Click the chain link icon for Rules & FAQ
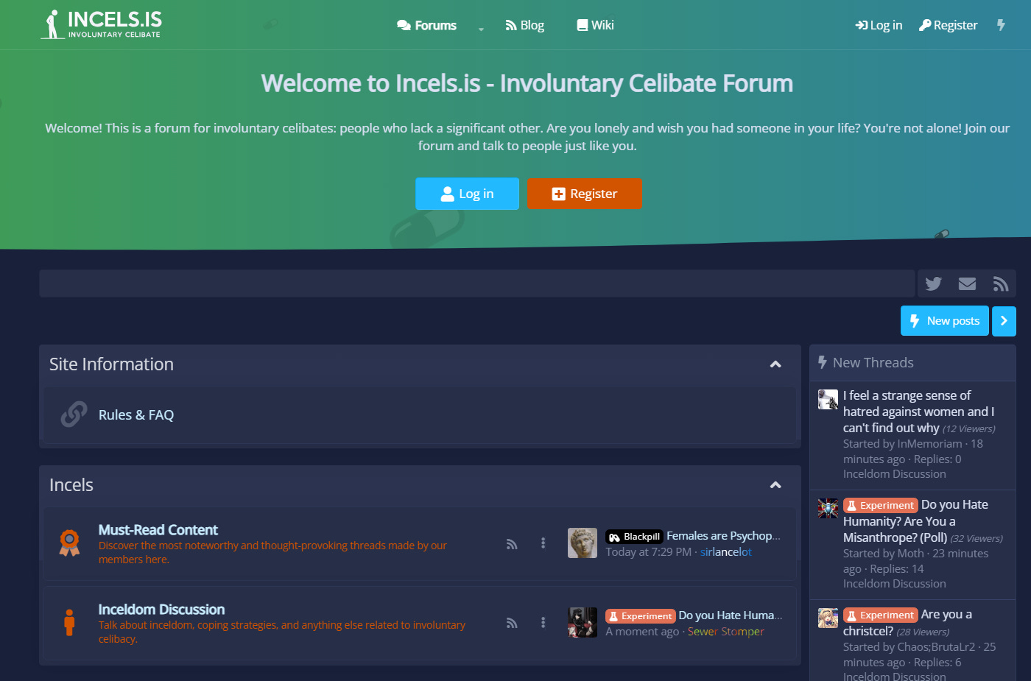This screenshot has width=1031, height=681. (74, 414)
